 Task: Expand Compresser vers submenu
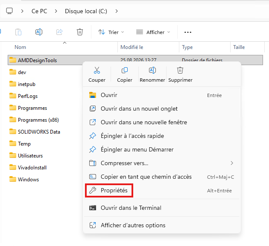[162, 163]
